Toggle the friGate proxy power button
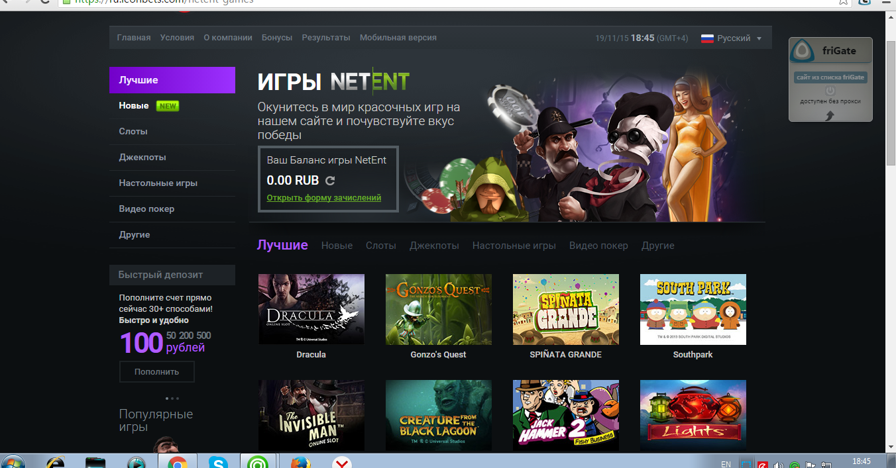The height and width of the screenshot is (468, 896). click(x=830, y=90)
